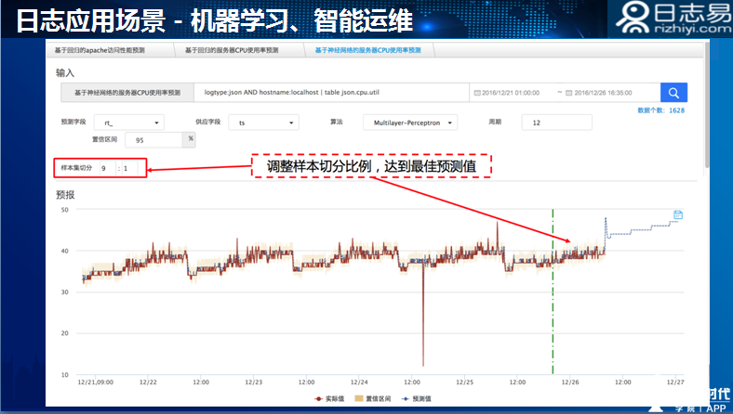This screenshot has height=414, width=733.
Task: Open the Multilayer-Perceptron algorithm dropdown
Action: tap(410, 123)
